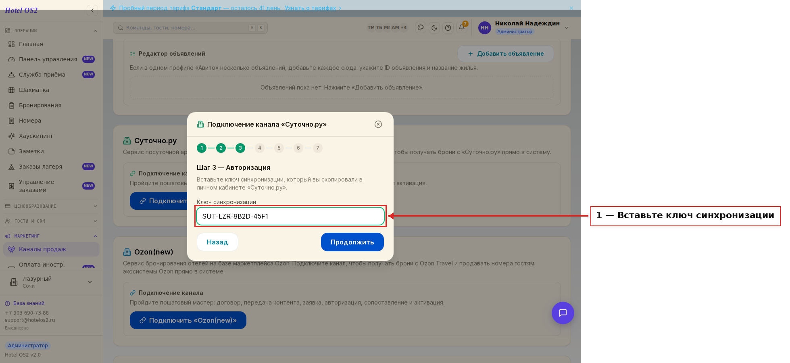Open Оплата иностр. sidebar item
This screenshot has width=790, height=363.
click(x=51, y=264)
